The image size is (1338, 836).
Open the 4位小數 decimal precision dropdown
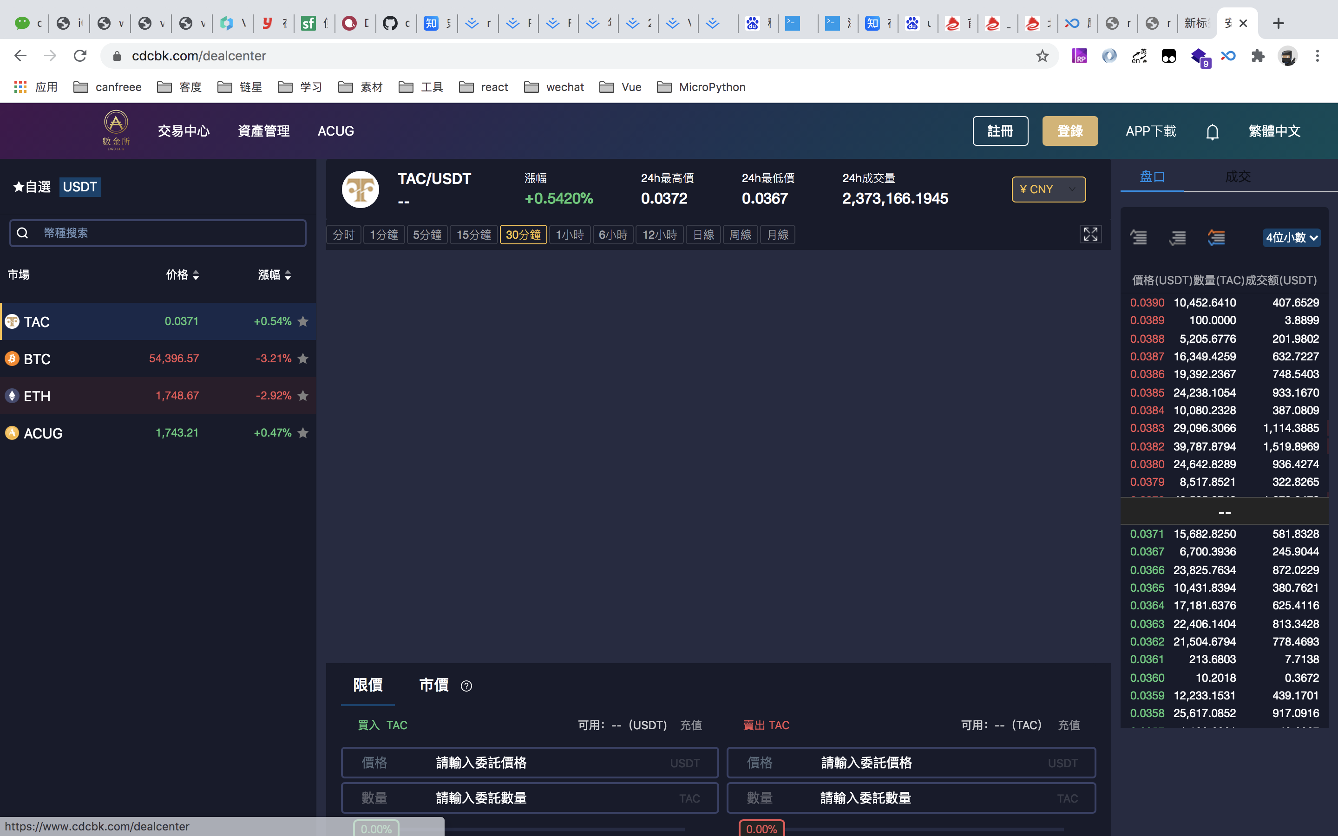point(1292,237)
